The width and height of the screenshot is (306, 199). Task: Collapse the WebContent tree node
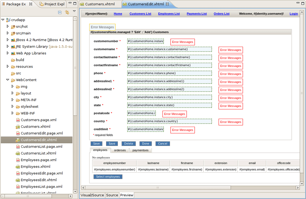click(7, 80)
